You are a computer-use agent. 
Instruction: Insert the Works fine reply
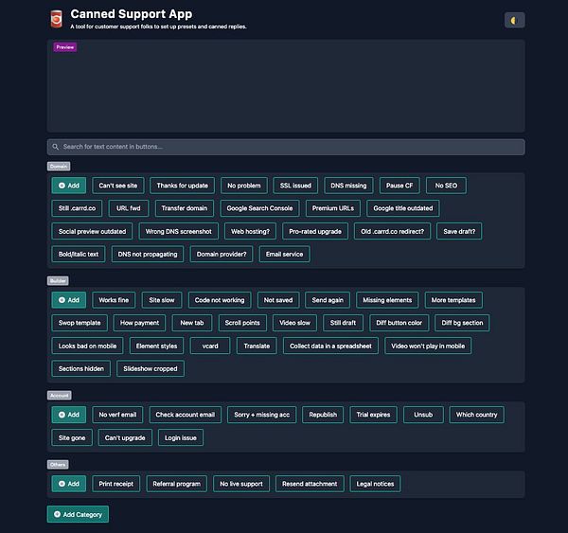tap(114, 300)
